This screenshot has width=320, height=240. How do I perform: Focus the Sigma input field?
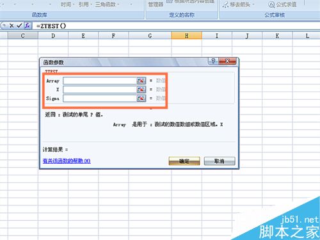tap(100, 99)
